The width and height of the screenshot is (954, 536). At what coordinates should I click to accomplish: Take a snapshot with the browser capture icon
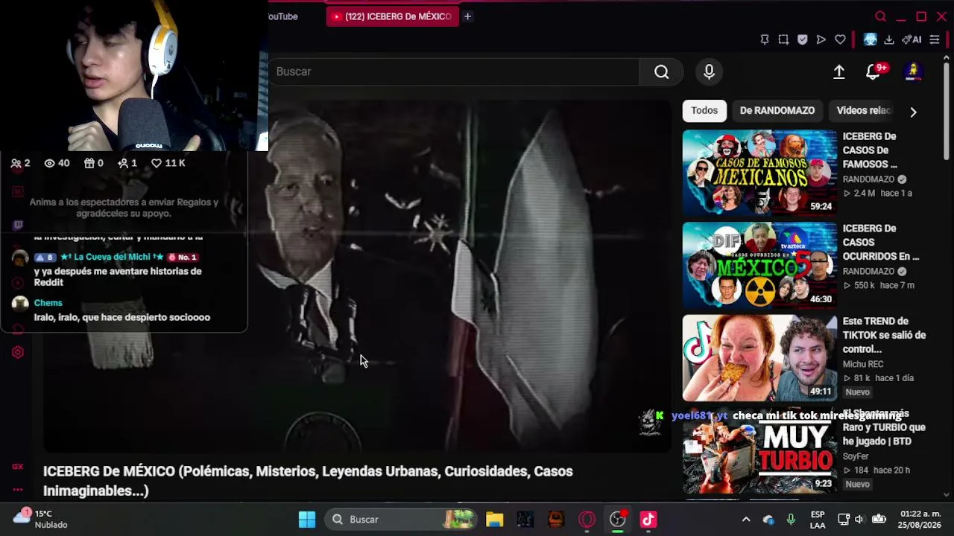coord(783,39)
